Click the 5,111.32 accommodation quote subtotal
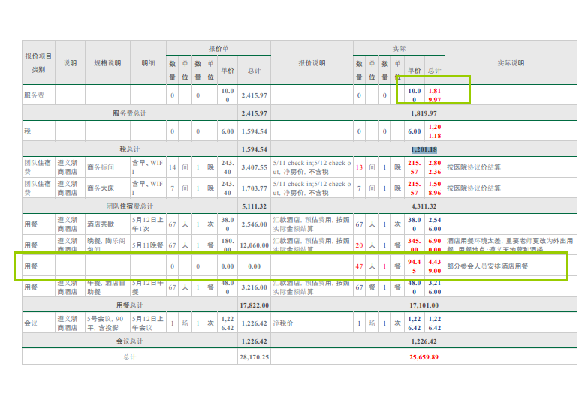 click(254, 206)
